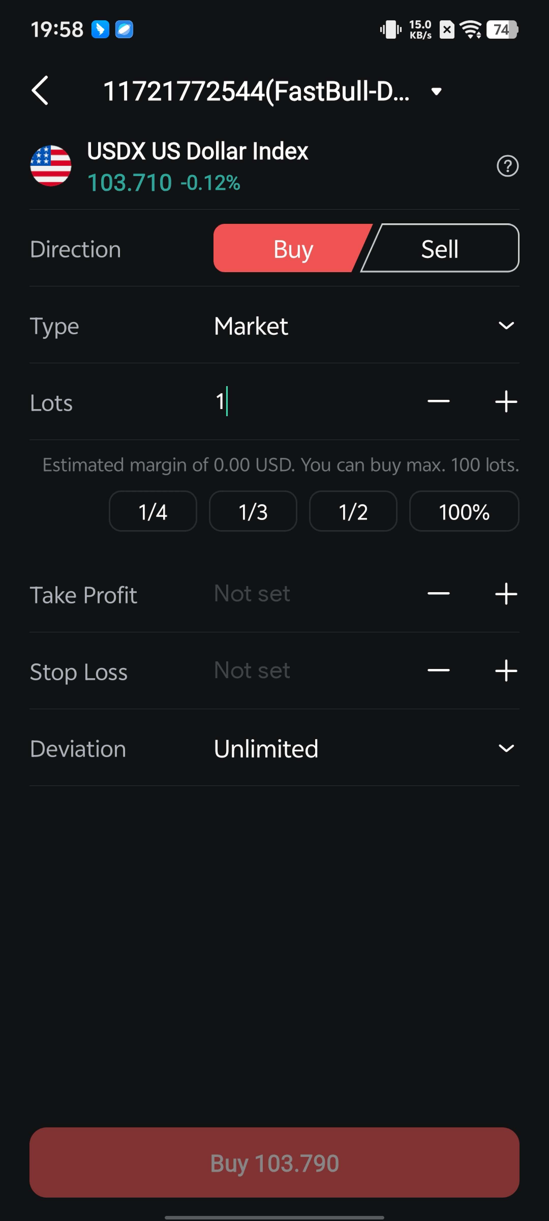Increase Stop Loss with plus icon
Screen dimensions: 549x1221
click(506, 670)
